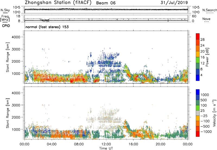Select Slant Range label of velocity panel
Screen dimensions: 217x150
tap(8, 113)
